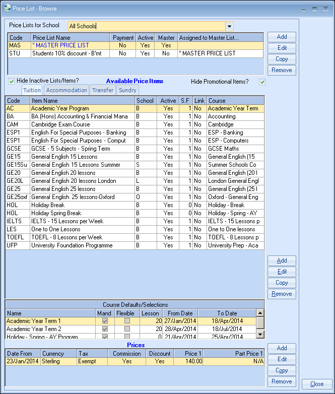
Task: Click Add button beside price lists
Action: click(282, 37)
